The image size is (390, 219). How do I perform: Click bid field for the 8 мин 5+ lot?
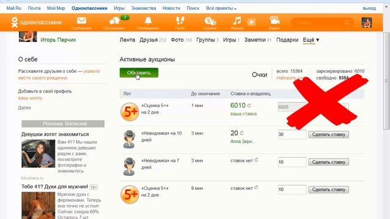click(x=292, y=189)
